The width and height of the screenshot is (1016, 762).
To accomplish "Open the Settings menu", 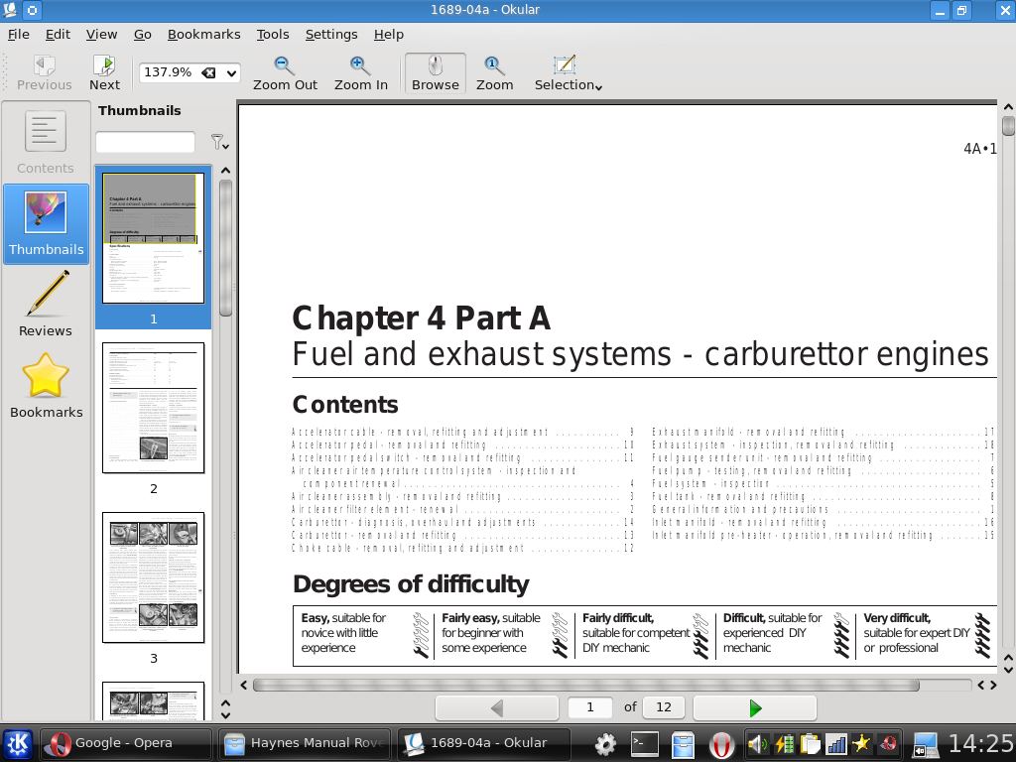I will (330, 34).
